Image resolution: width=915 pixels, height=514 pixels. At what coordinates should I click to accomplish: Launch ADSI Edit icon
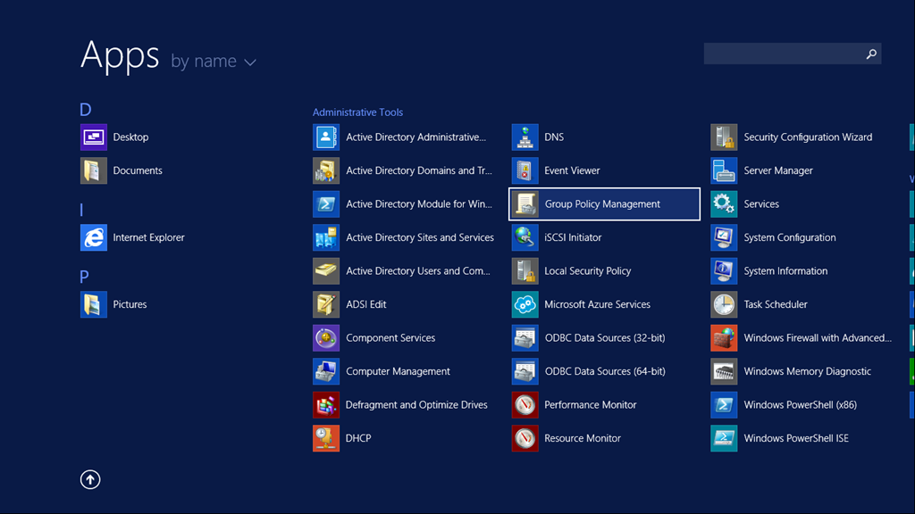tap(325, 304)
